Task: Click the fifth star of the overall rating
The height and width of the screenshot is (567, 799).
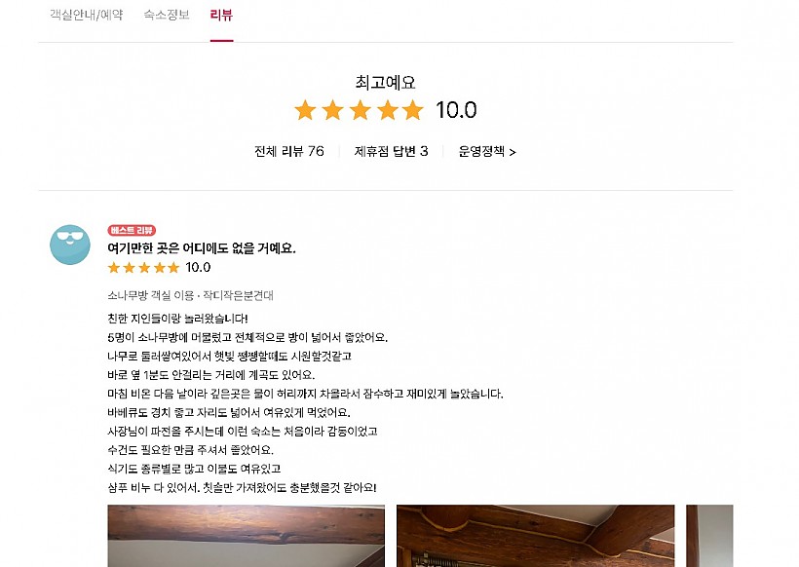Action: click(413, 110)
